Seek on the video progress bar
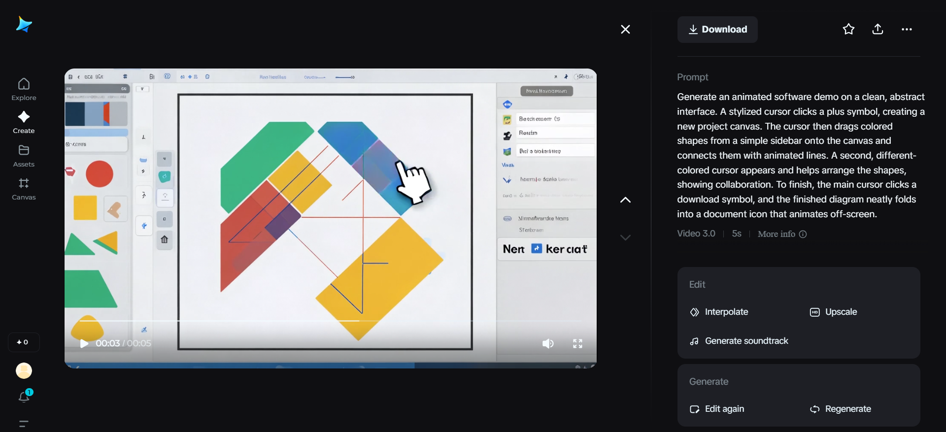This screenshot has height=432, width=946. [x=331, y=321]
